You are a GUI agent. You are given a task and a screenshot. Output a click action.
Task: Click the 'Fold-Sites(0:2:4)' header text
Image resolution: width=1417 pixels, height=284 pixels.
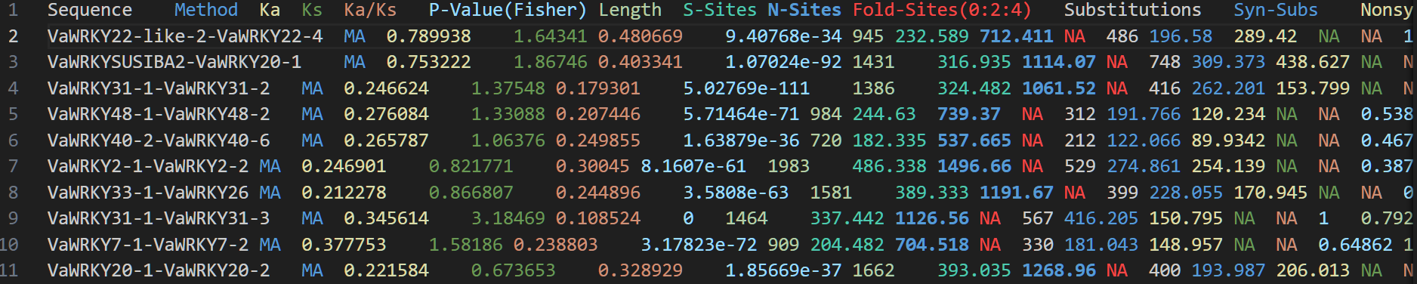point(943,10)
